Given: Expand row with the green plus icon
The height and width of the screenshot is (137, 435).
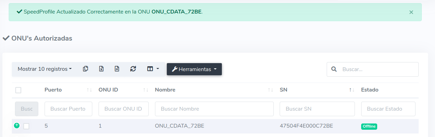Looking at the screenshot, I should click(x=17, y=125).
